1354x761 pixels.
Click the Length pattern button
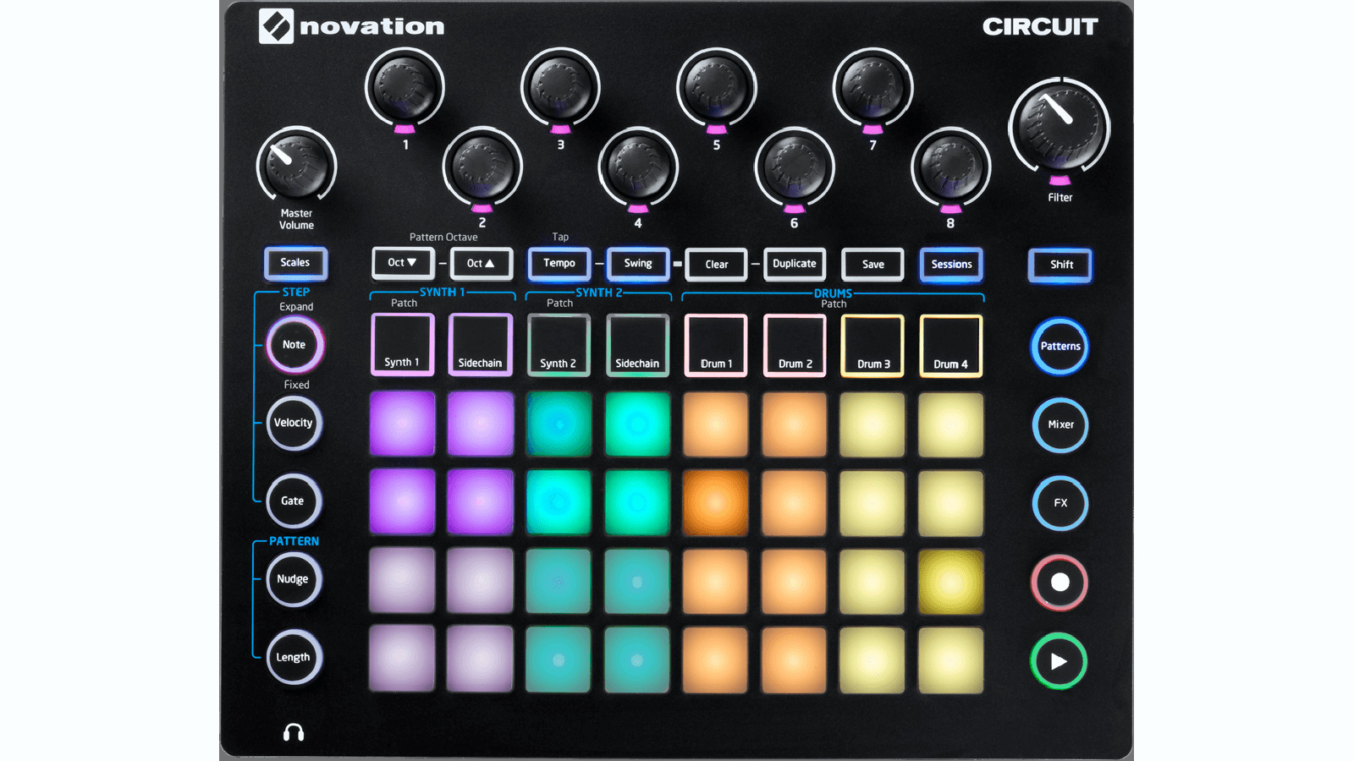(x=294, y=657)
